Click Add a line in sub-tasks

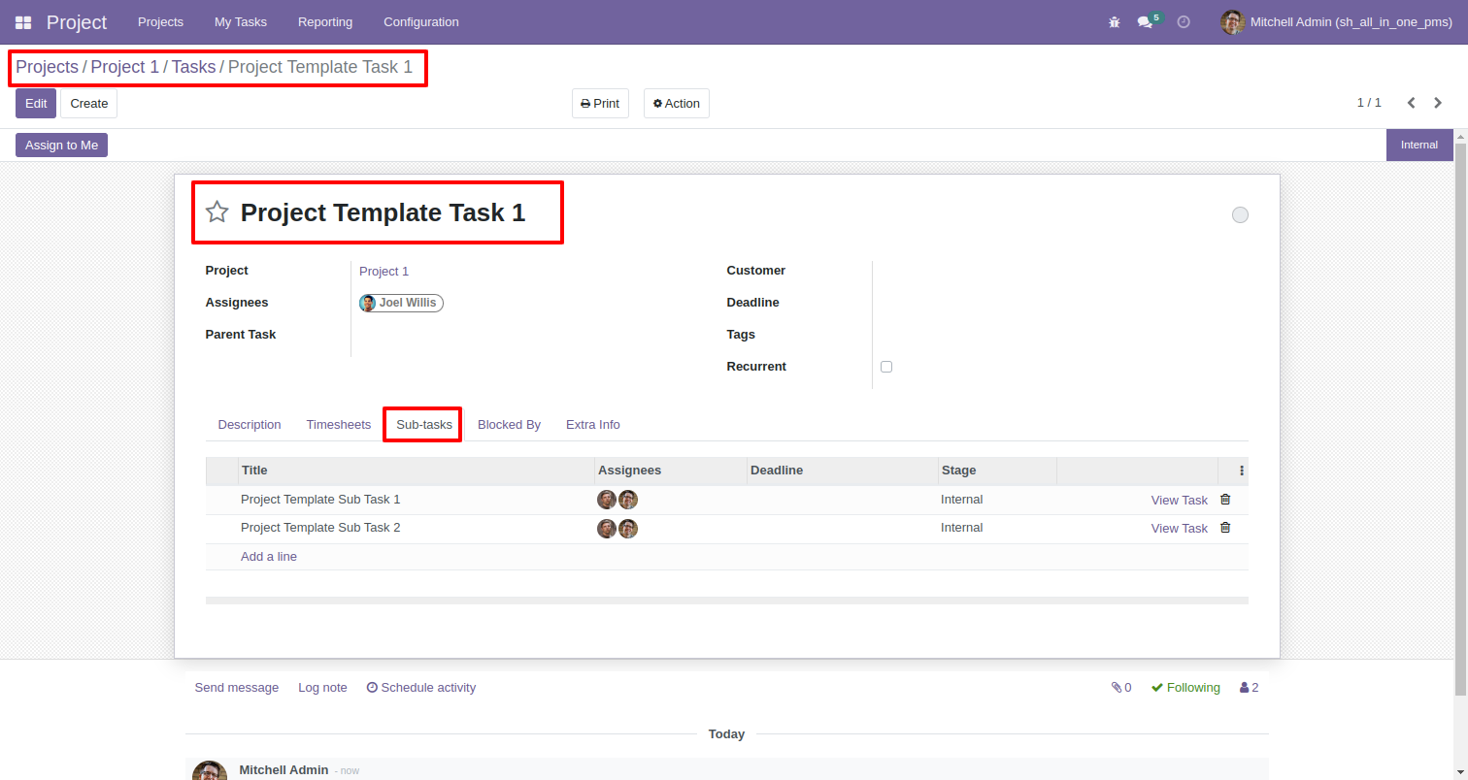pos(269,557)
